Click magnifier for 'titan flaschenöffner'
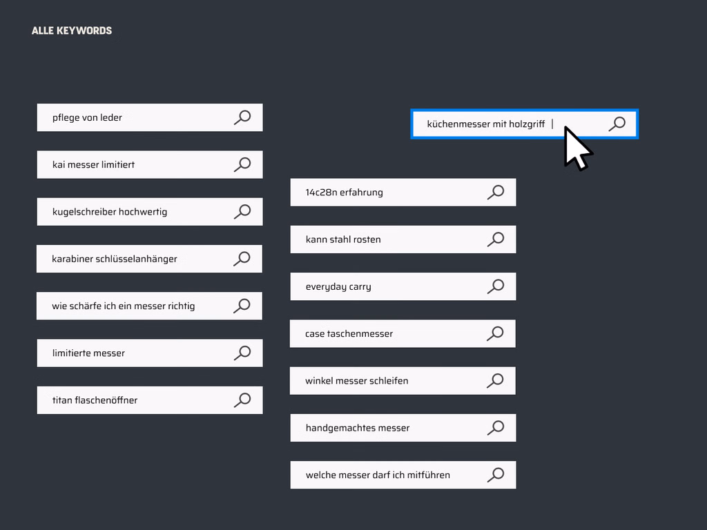 (242, 400)
